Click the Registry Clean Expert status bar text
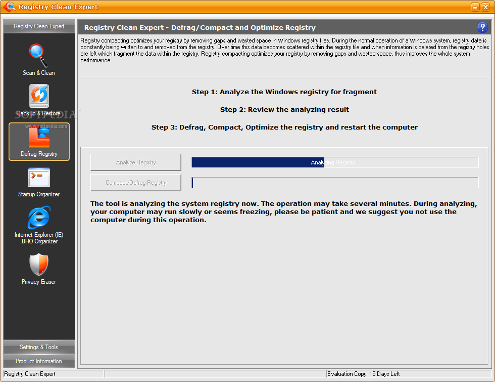The width and height of the screenshot is (495, 382). [x=30, y=374]
